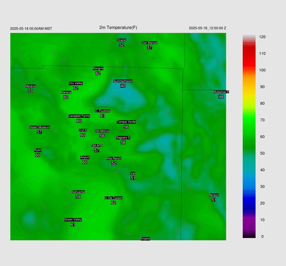Select the 62 reading under C. De Tucson

[113, 202]
